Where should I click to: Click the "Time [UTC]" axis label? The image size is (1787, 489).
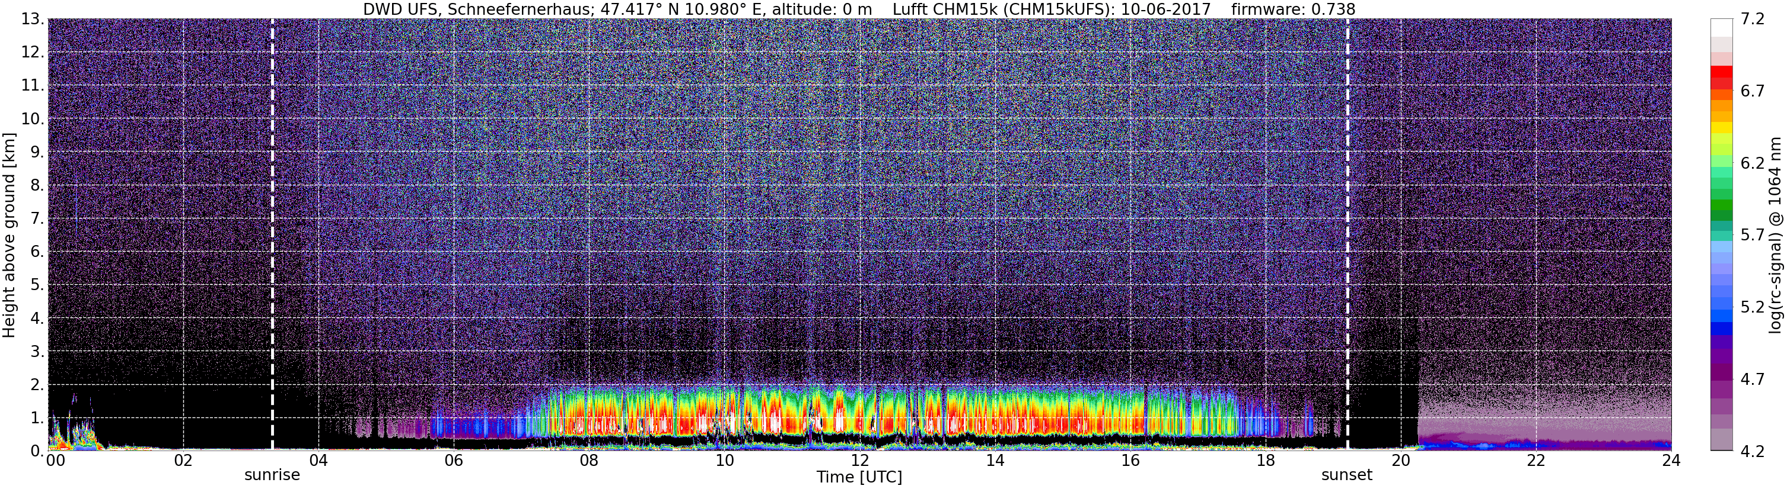click(x=859, y=477)
